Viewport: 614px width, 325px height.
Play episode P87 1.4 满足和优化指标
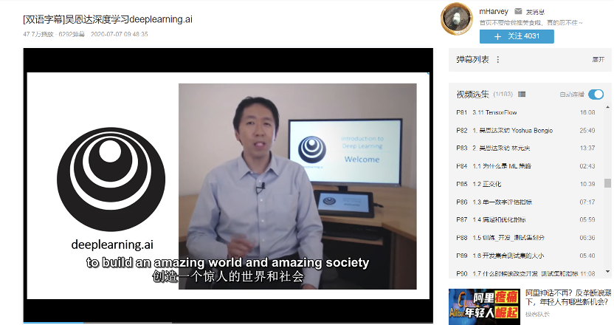coord(526,219)
